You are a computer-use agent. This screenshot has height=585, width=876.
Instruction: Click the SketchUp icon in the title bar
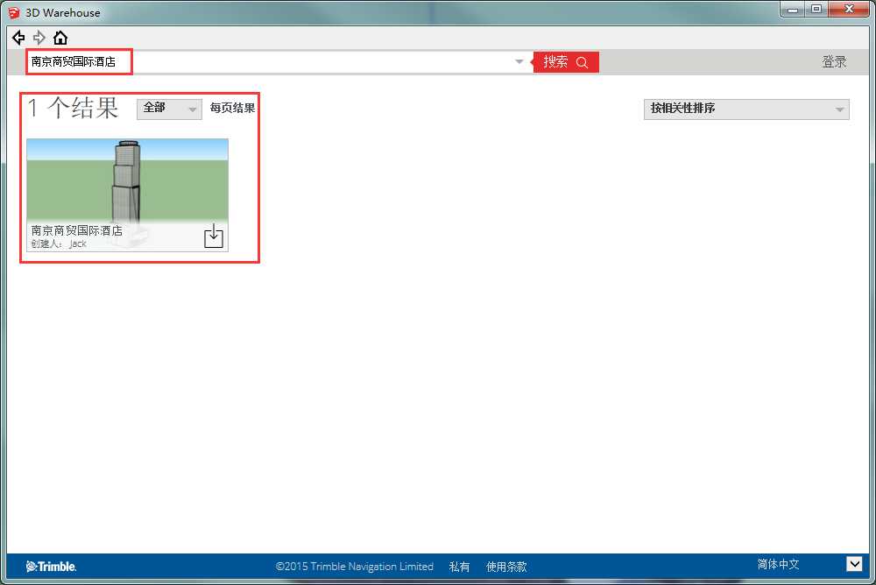14,12
